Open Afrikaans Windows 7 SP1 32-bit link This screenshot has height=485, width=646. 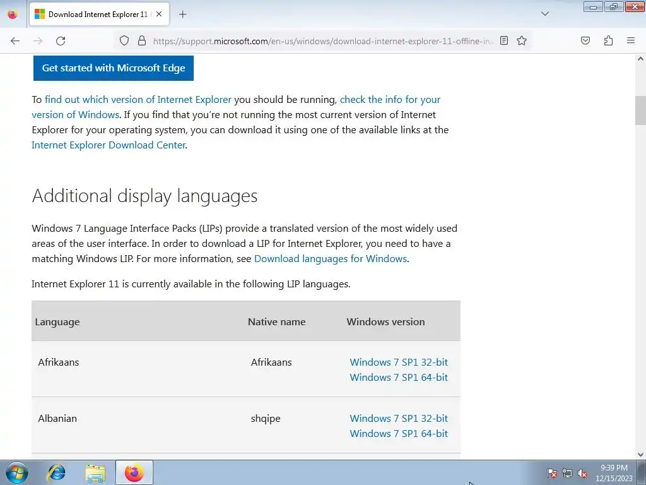click(399, 362)
